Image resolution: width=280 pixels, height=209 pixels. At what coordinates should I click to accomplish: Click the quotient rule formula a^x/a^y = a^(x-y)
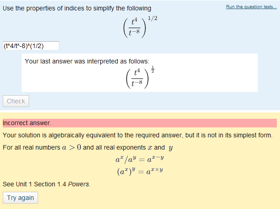click(140, 159)
